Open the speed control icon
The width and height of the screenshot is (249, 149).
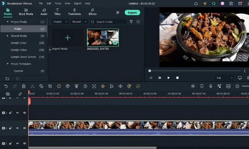click(x=59, y=86)
